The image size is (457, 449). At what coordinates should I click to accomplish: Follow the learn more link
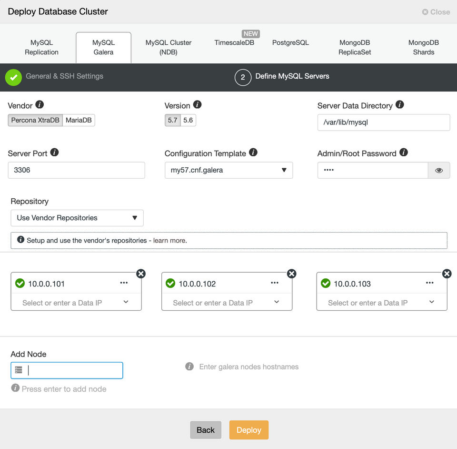tap(170, 240)
